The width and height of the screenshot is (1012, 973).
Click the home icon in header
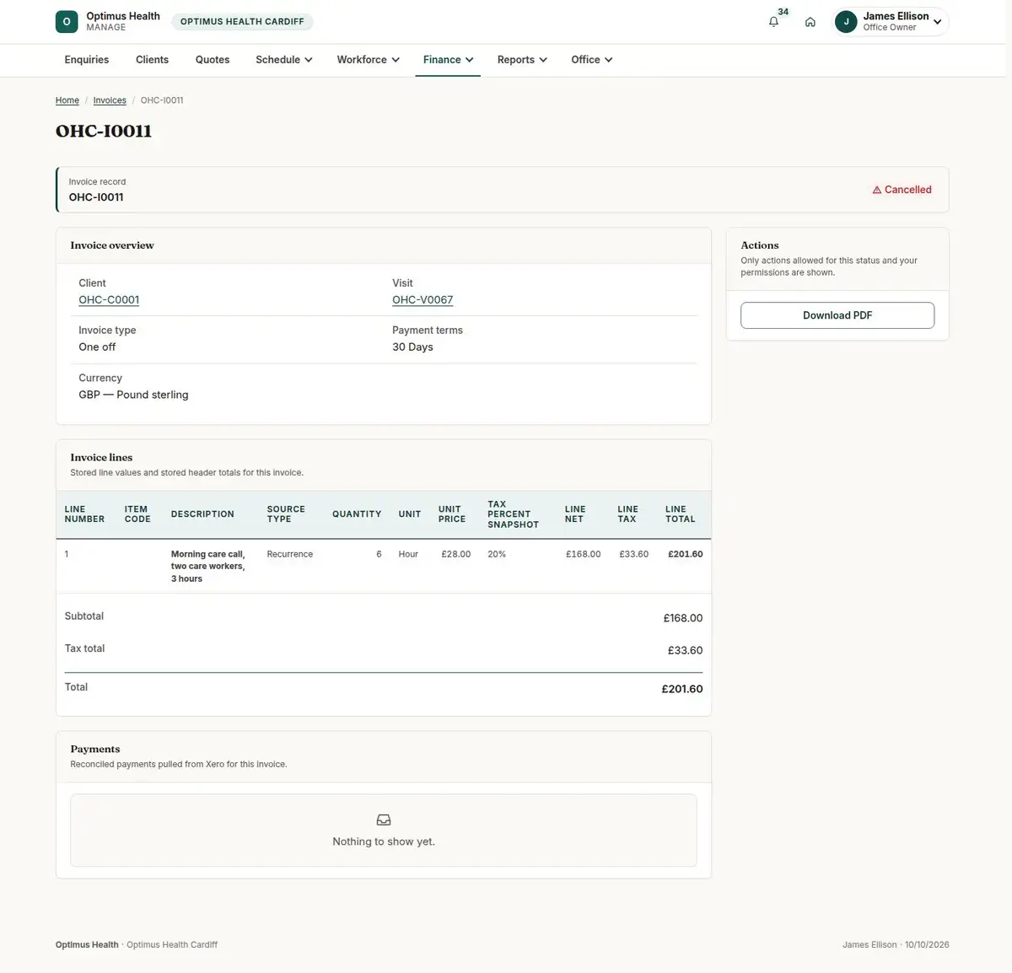click(810, 22)
